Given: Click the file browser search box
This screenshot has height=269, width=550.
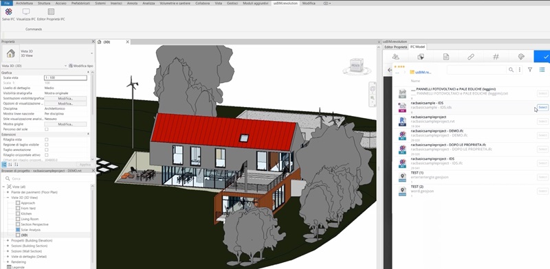Looking at the screenshot, I should (477, 70).
